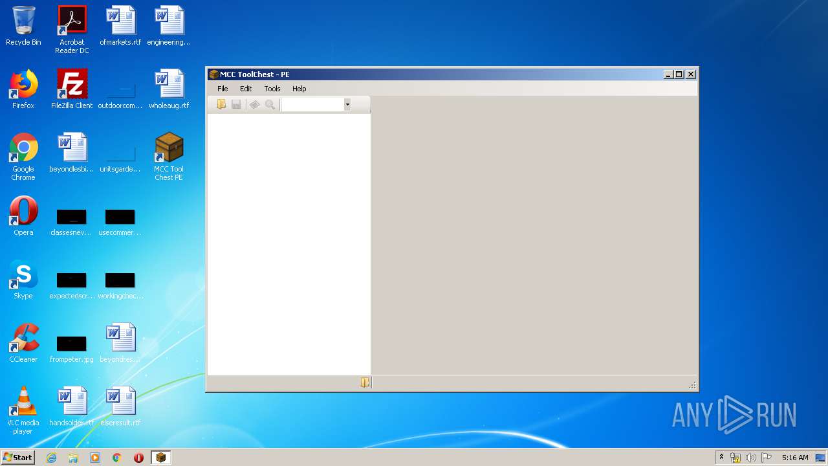
Task: Select the beyondlesbi document icon
Action: point(72,153)
